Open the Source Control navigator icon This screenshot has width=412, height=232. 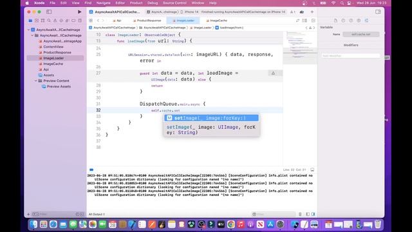click(x=37, y=21)
